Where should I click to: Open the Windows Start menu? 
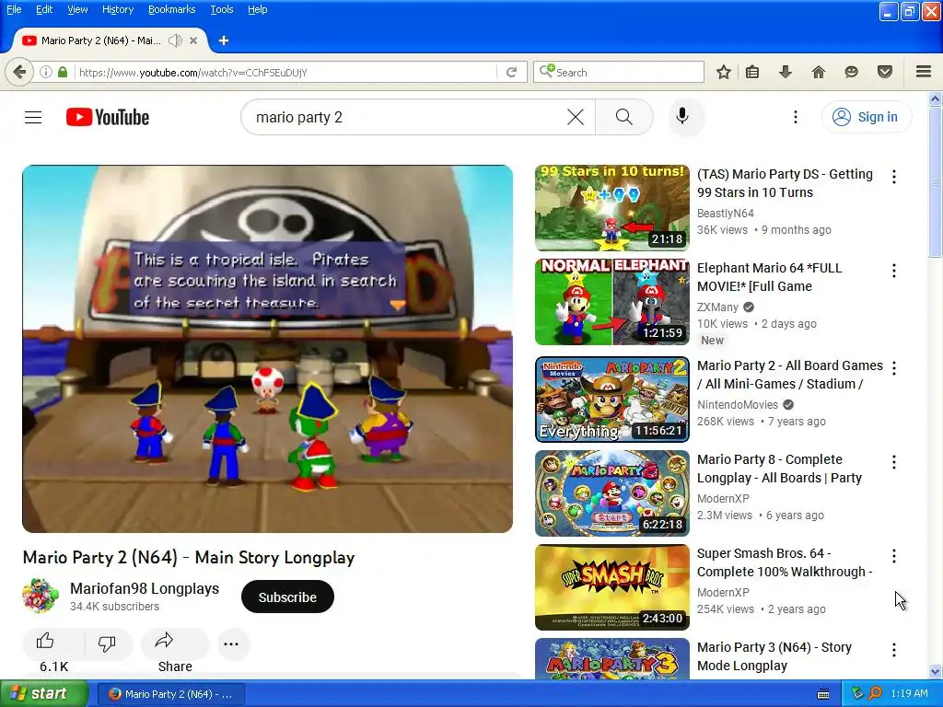point(44,694)
